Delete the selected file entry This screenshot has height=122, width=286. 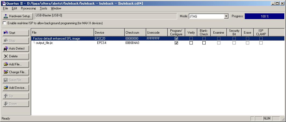pos(16,56)
